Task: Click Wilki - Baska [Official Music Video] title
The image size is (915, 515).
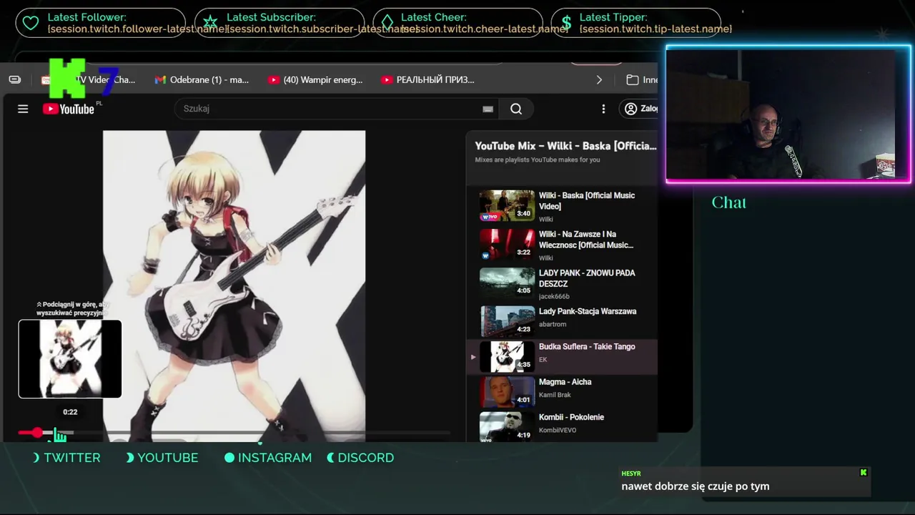Action: coord(587,201)
